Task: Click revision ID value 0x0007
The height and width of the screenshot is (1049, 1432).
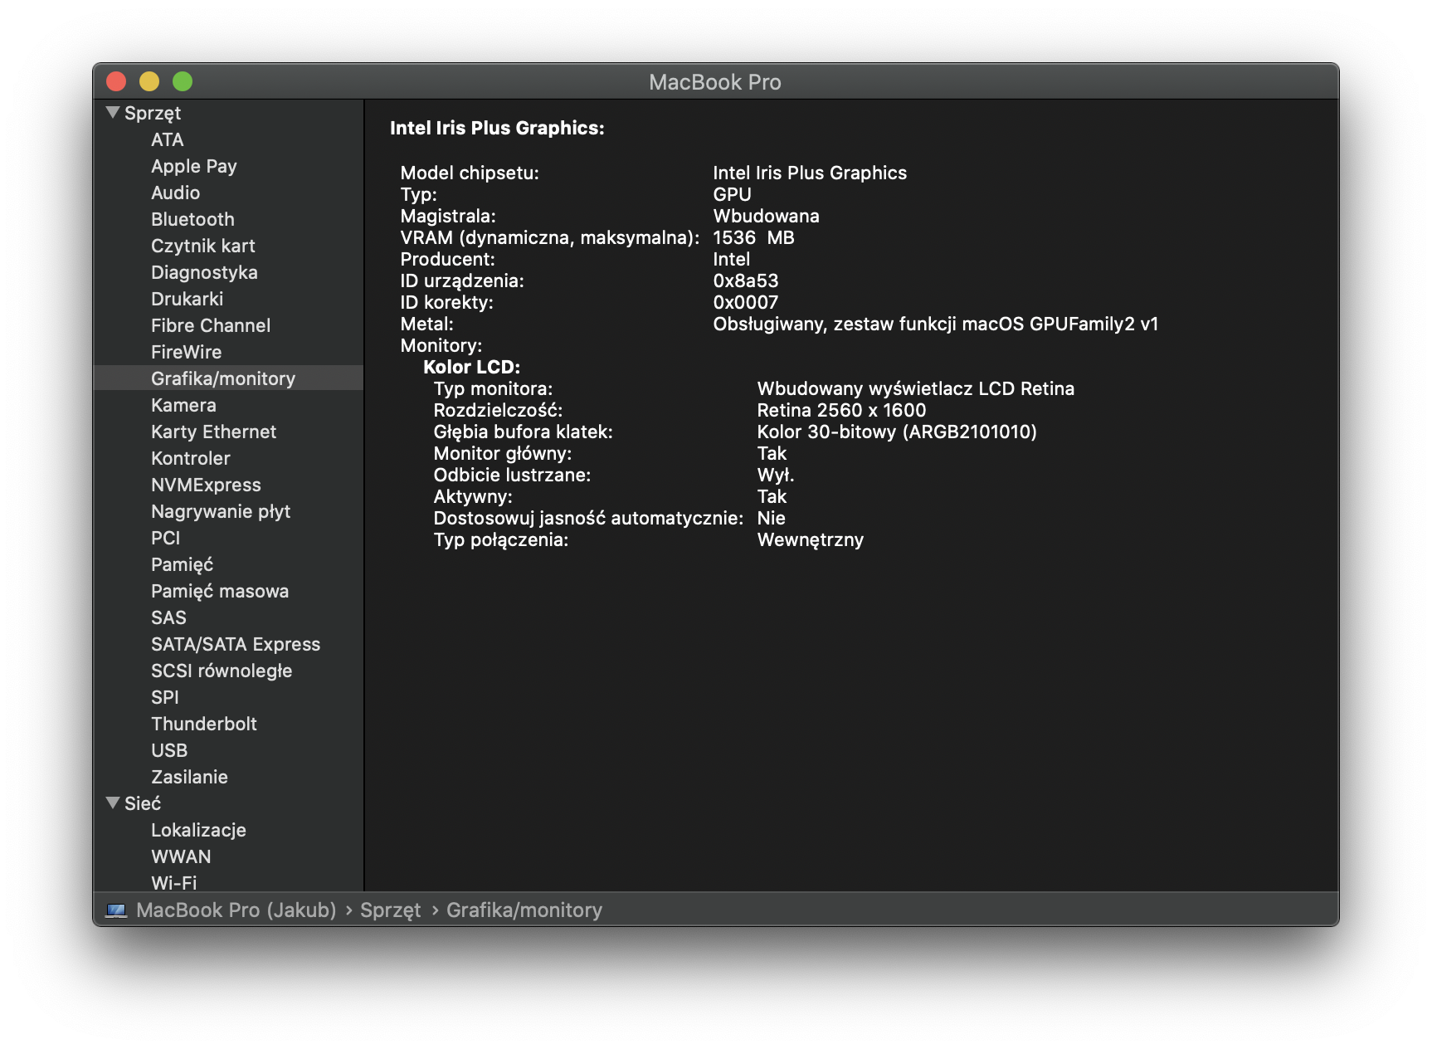Action: [x=746, y=302]
